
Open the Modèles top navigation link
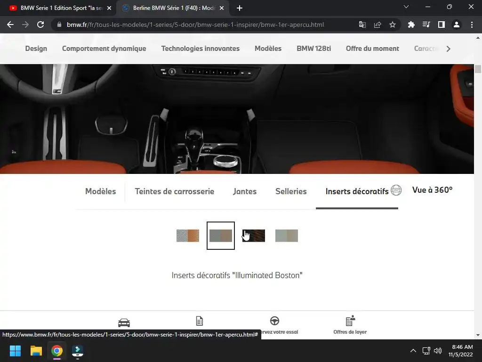point(268,49)
